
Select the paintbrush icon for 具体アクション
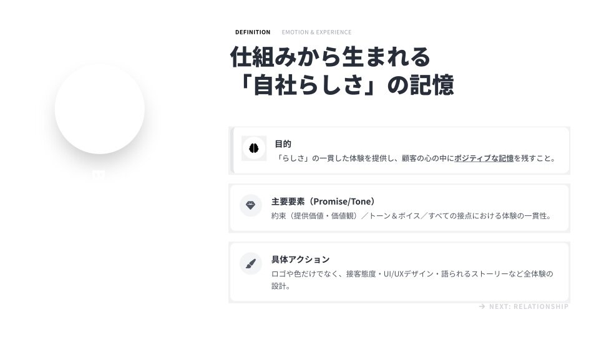coord(250,263)
